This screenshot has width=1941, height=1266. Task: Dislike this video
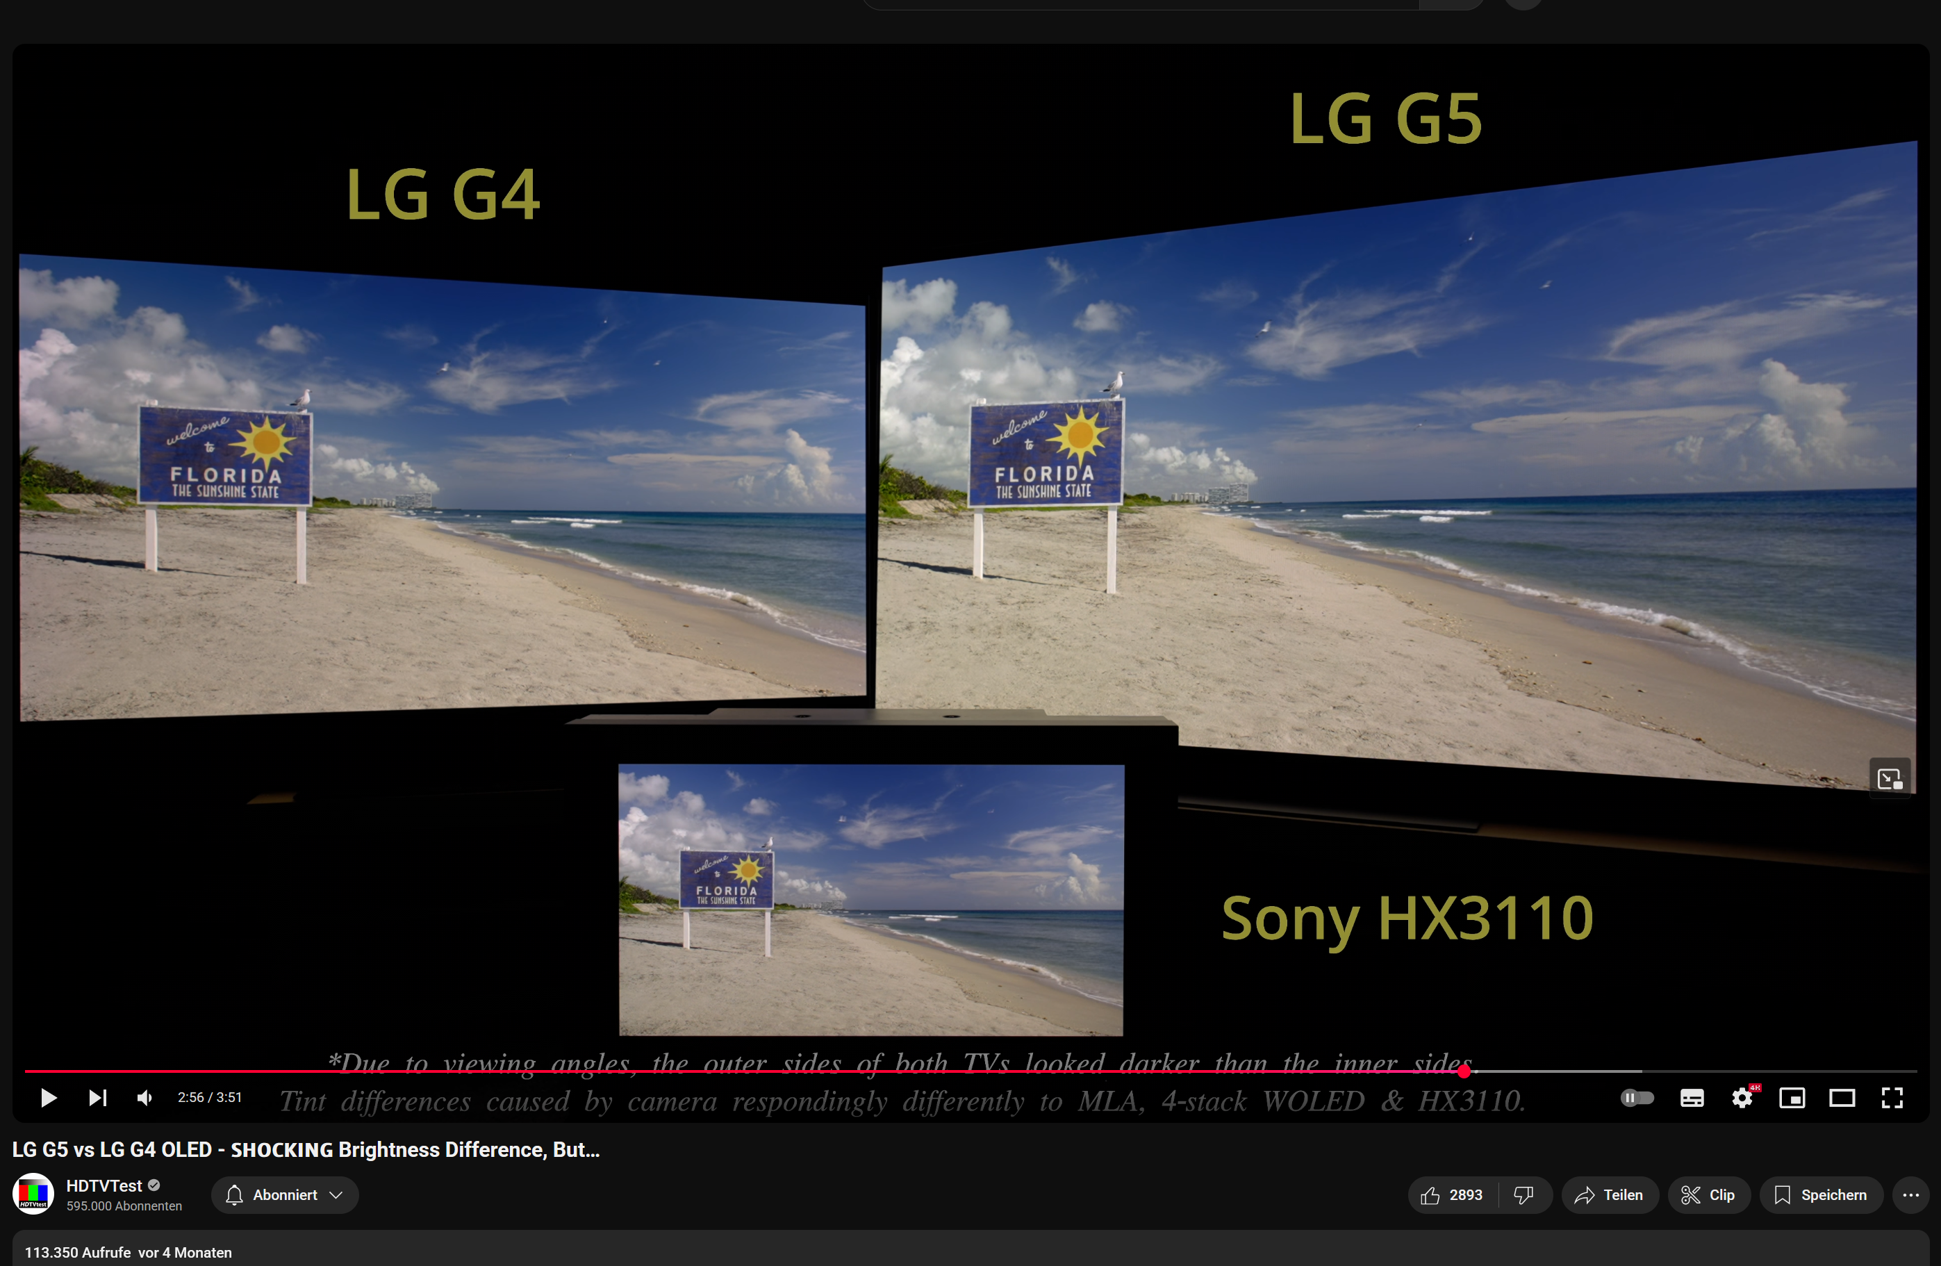(x=1523, y=1195)
